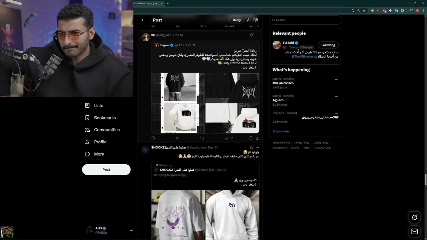Reply to xo's post via comment icon
427x240 pixels.
tap(153, 138)
